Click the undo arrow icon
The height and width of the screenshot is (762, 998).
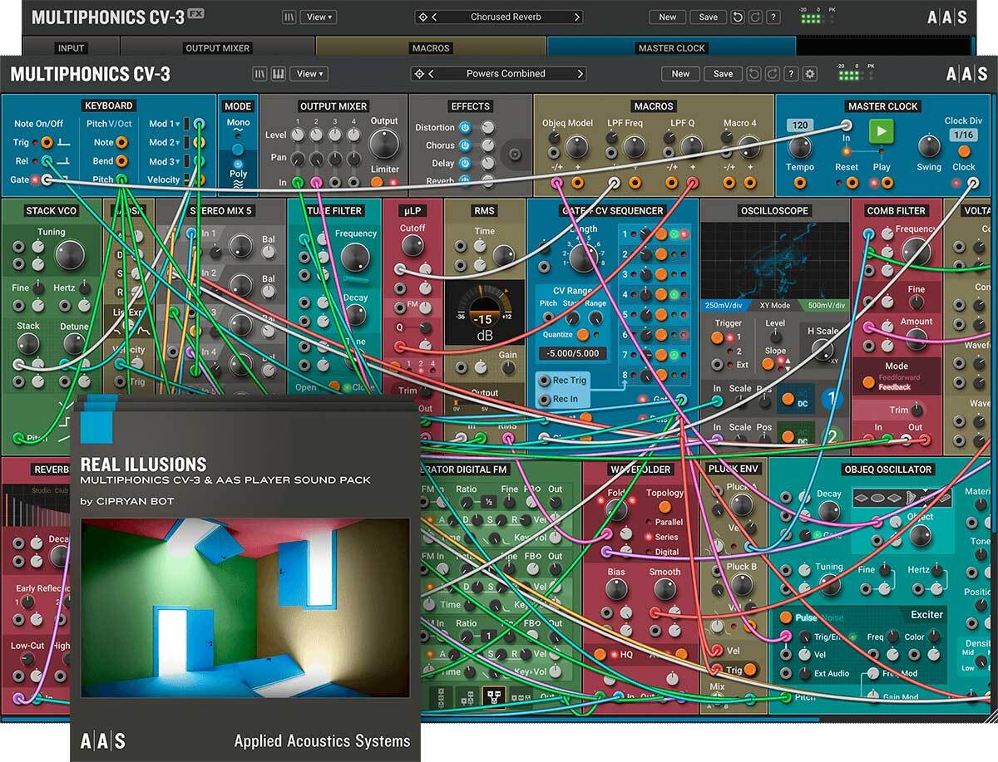[x=753, y=74]
